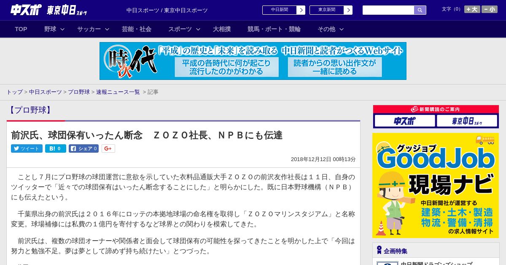506x265 pixels.
Task: Open 大相撲 navigation item
Action: click(x=222, y=29)
